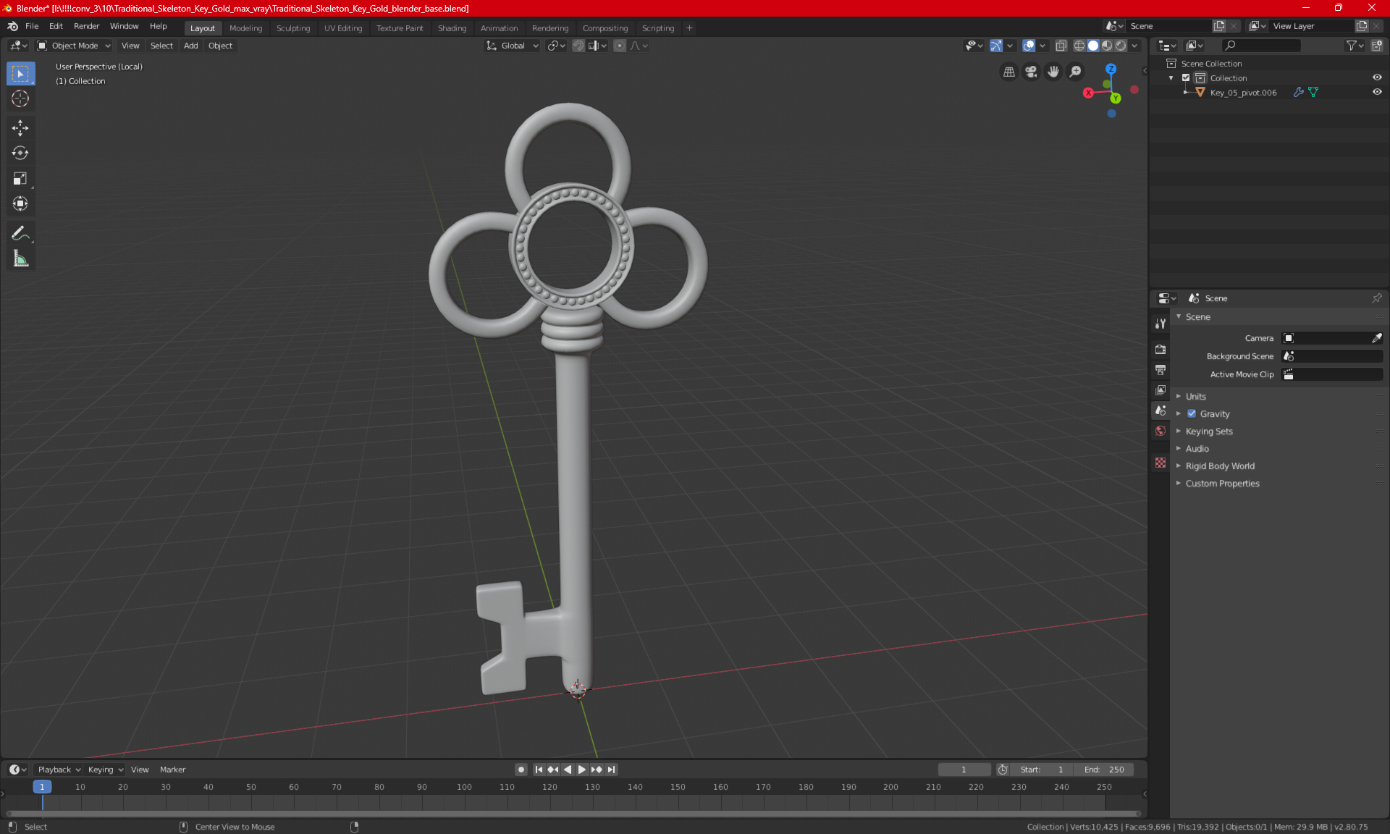Expand the Rigid Body World panel
The height and width of the screenshot is (834, 1390).
1220,466
